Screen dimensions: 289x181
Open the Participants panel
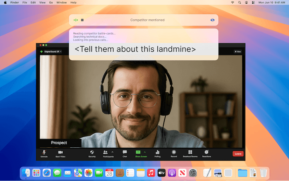[x=108, y=154]
